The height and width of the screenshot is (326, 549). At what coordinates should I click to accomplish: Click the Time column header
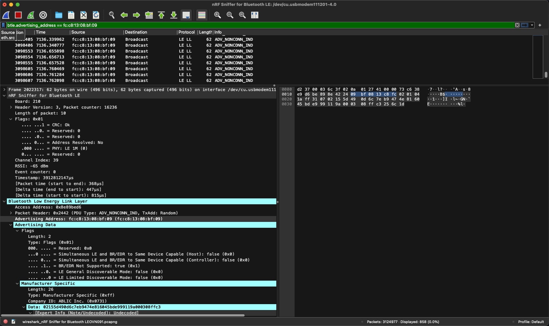click(41, 32)
